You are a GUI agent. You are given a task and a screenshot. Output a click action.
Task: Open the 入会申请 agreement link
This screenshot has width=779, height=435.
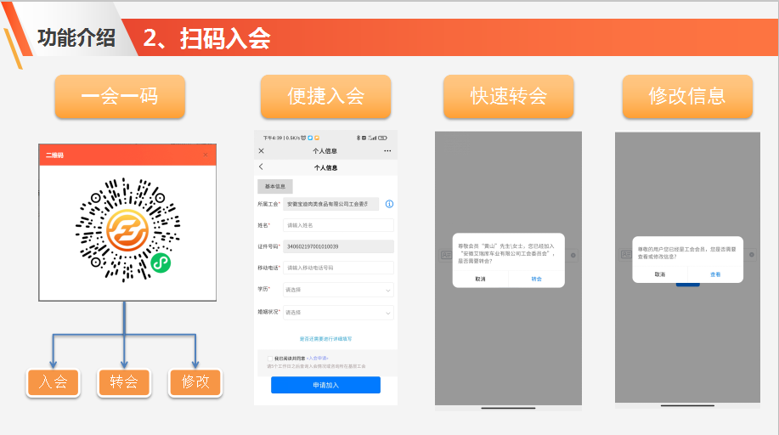coord(318,358)
